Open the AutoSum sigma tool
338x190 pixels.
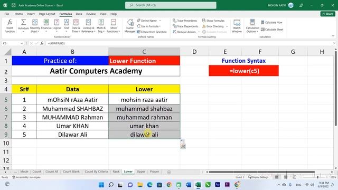click(x=23, y=26)
